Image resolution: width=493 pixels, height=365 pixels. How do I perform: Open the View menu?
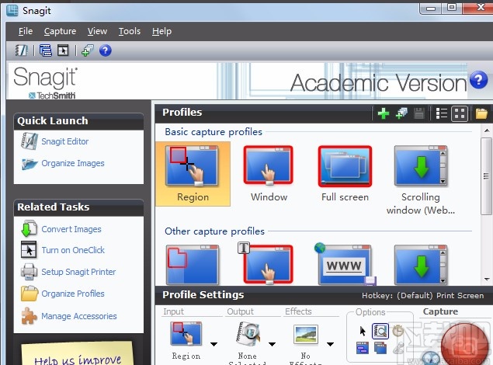click(x=98, y=31)
